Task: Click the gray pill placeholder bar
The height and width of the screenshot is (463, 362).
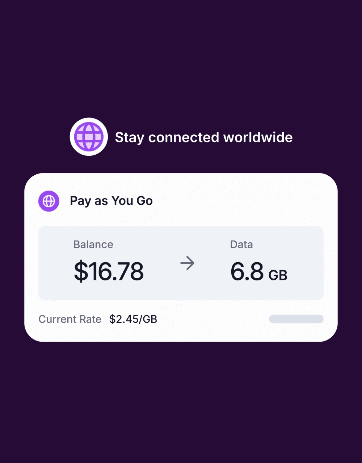Action: (296, 319)
